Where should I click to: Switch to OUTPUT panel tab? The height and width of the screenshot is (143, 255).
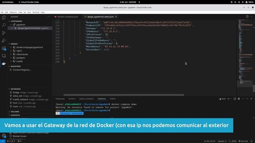coord(72,99)
